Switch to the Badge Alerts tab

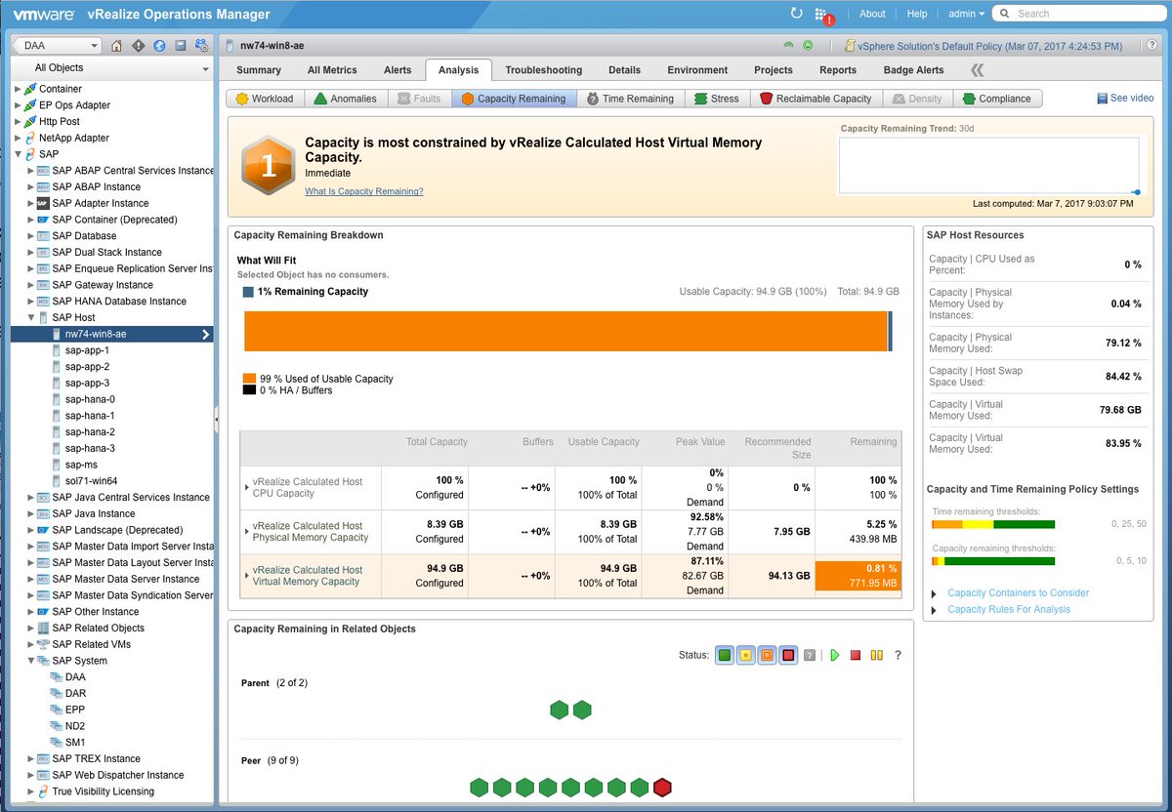pos(914,70)
